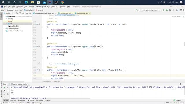Run Difference_builder_buffer with green play icon
Screen dimensions: 185x104
(164, 10)
